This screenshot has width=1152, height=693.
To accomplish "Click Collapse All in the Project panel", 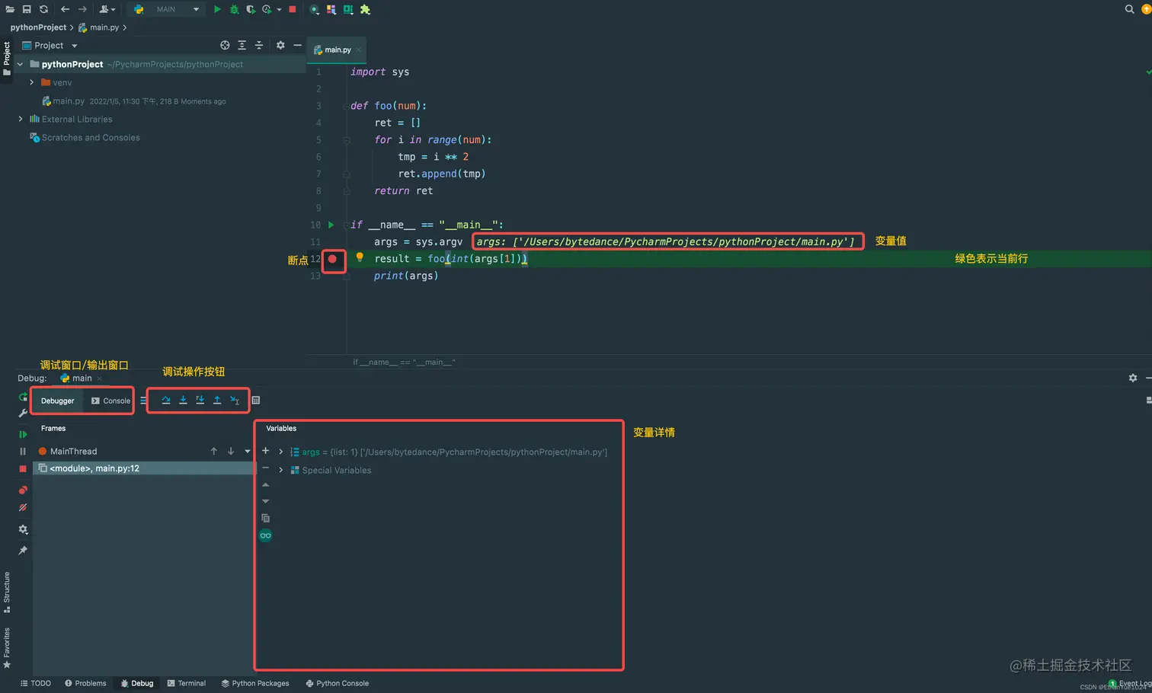I will coord(259,46).
